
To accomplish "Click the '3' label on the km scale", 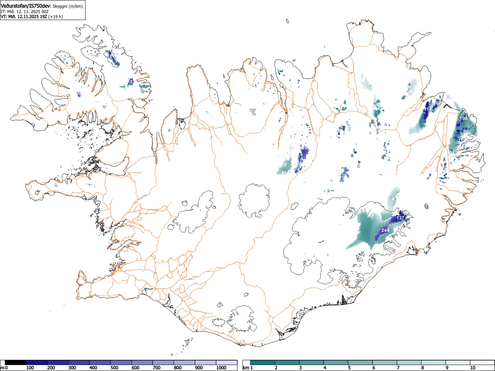I will pos(300,368).
